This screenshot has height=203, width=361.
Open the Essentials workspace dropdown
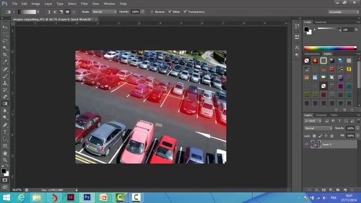(x=344, y=12)
